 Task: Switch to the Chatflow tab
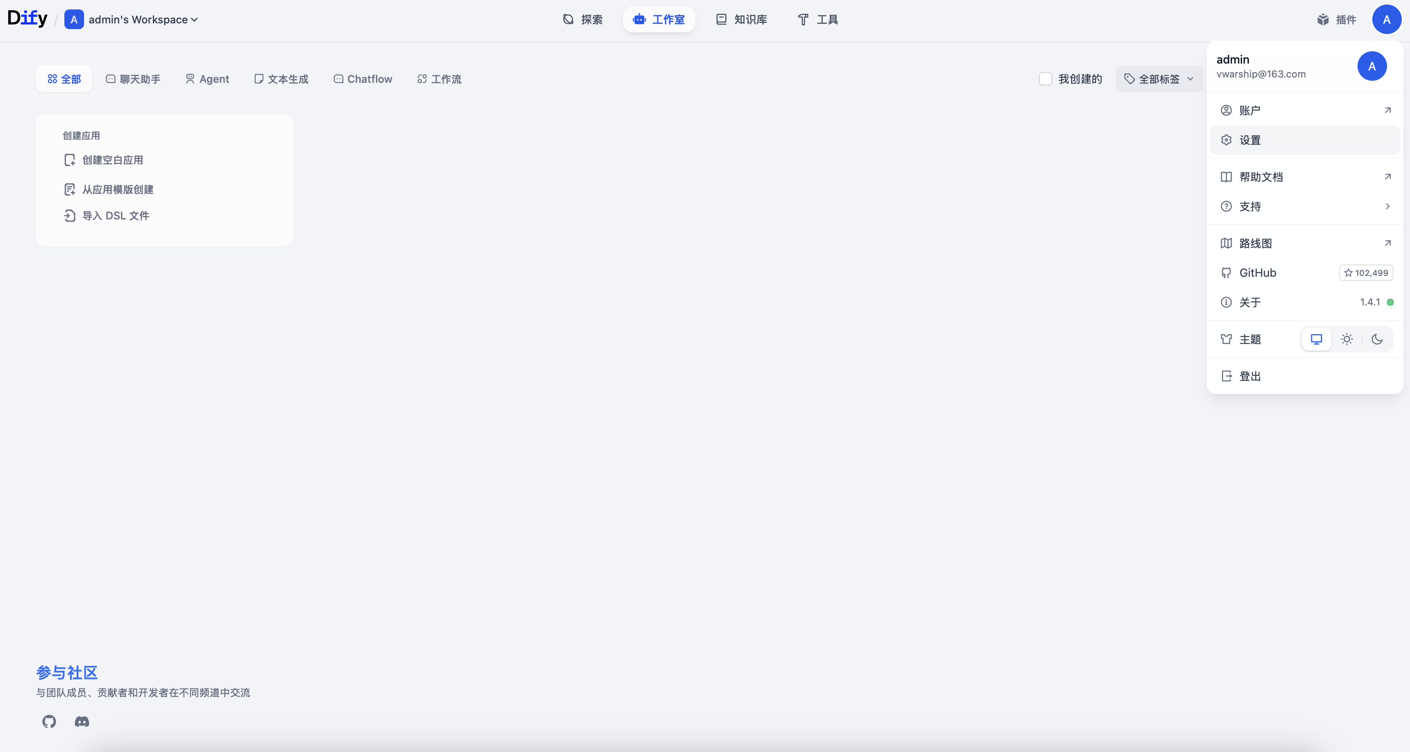[x=363, y=79]
